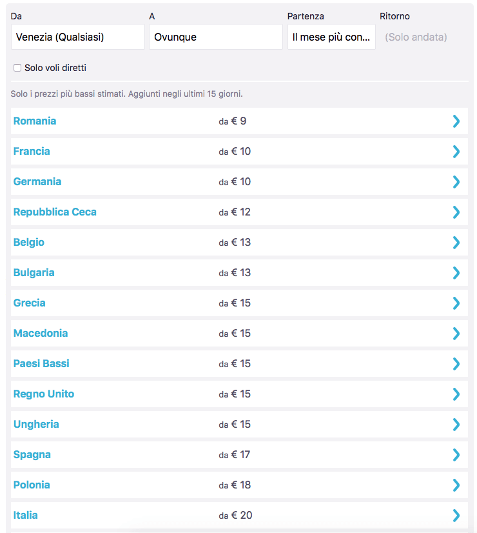Image resolution: width=477 pixels, height=533 pixels.
Task: Click the arrow icon on Spagna row
Action: 456,455
